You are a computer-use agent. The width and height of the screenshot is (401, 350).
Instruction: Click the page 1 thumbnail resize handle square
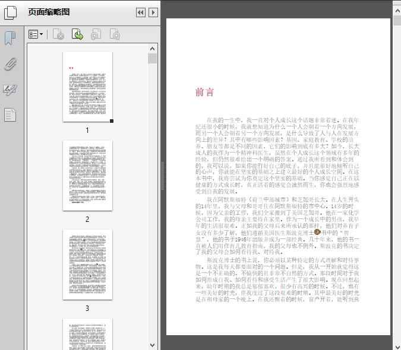coord(112,121)
